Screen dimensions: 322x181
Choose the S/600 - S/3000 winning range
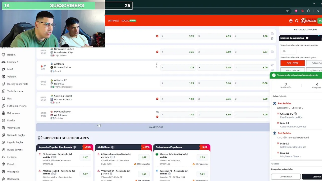click(292, 70)
